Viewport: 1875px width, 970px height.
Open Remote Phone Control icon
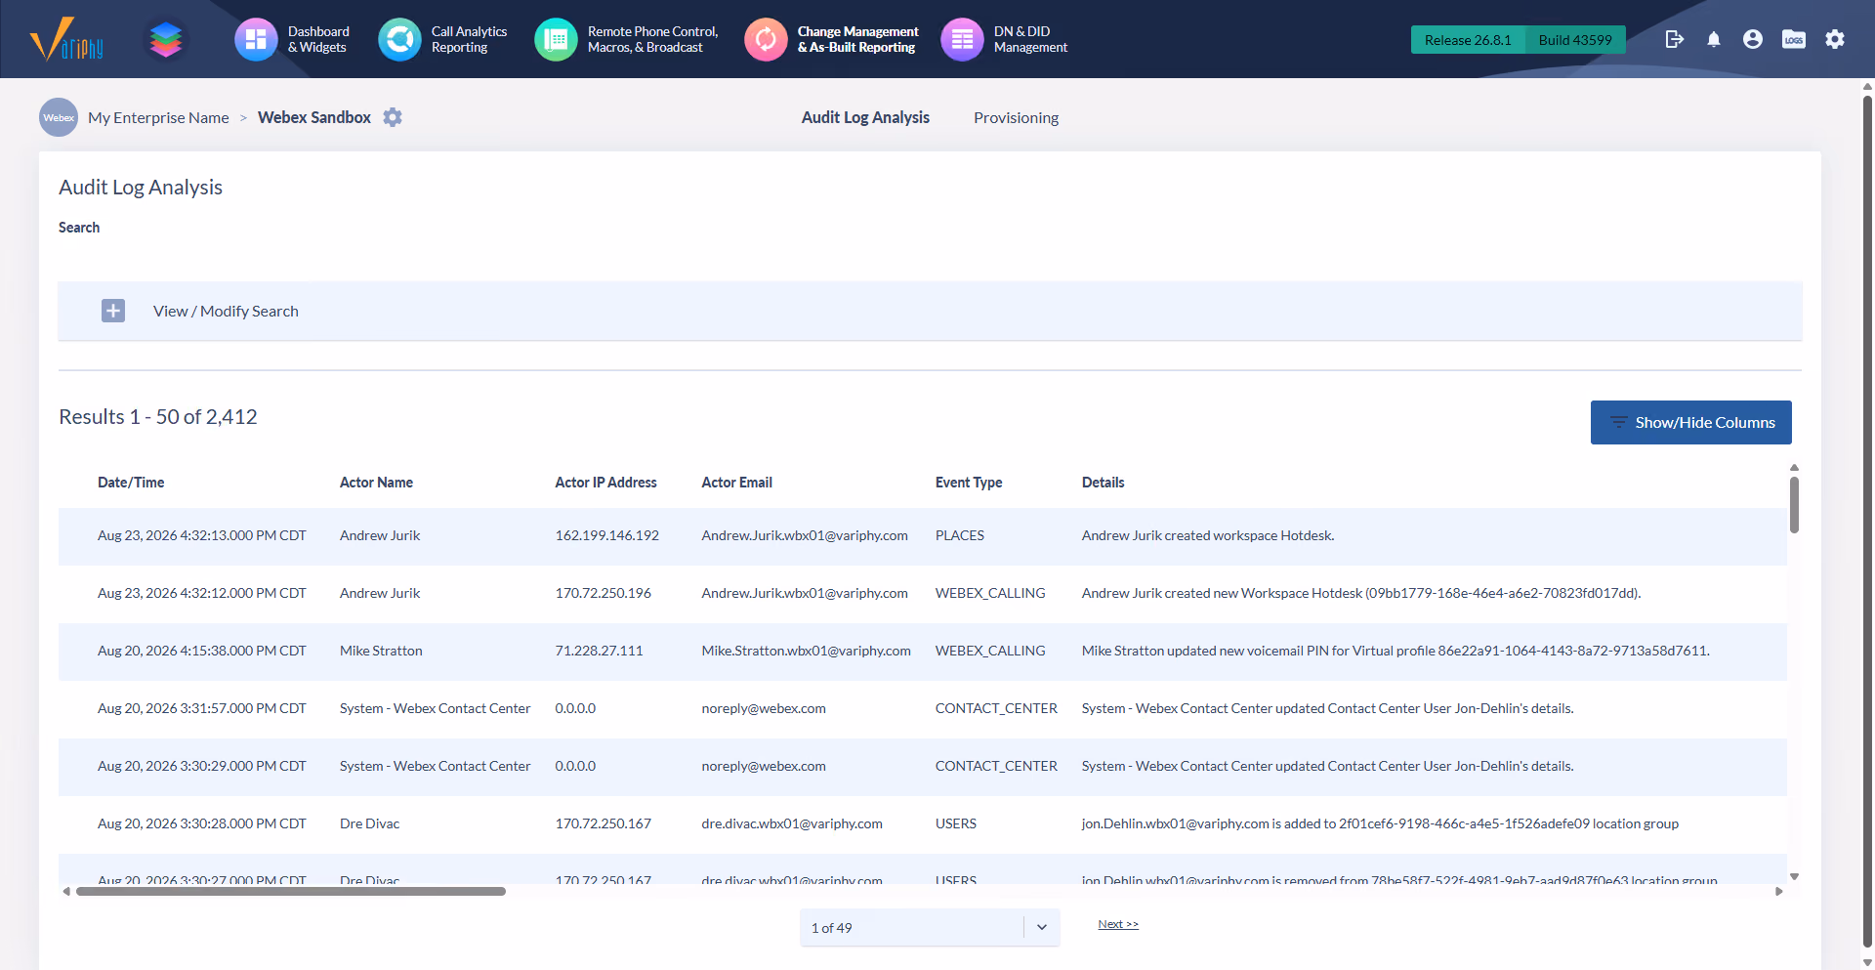(x=556, y=39)
